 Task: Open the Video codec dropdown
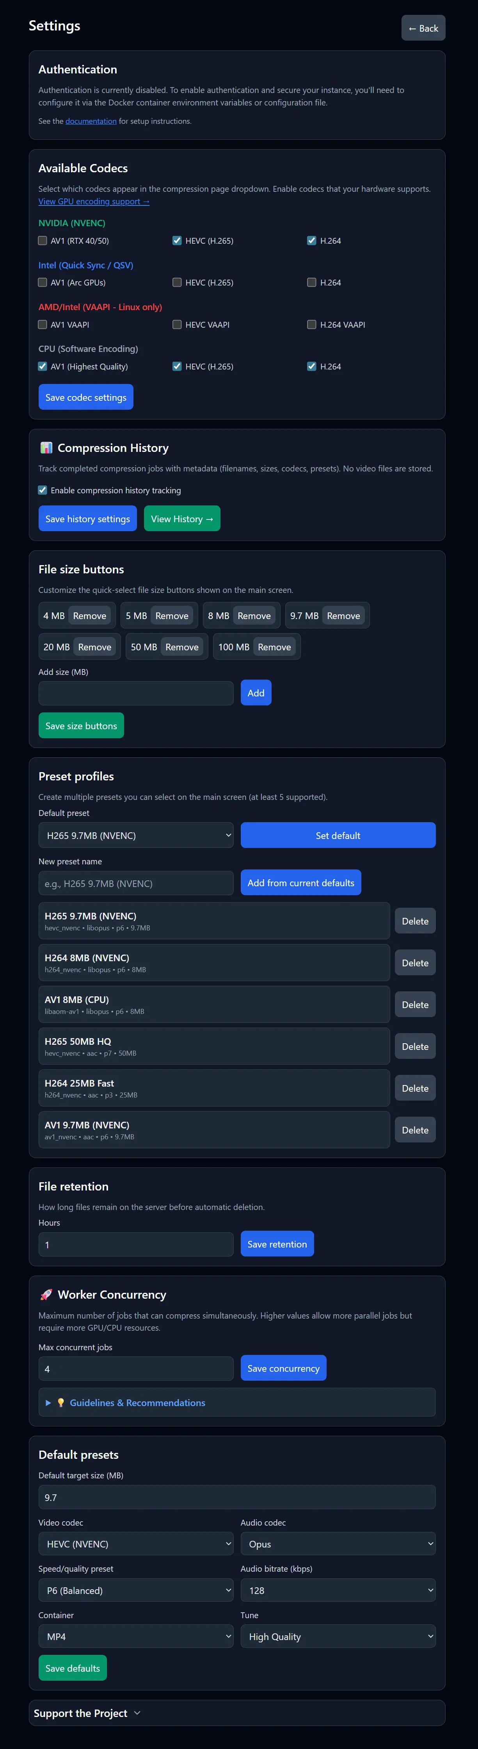coord(136,1544)
